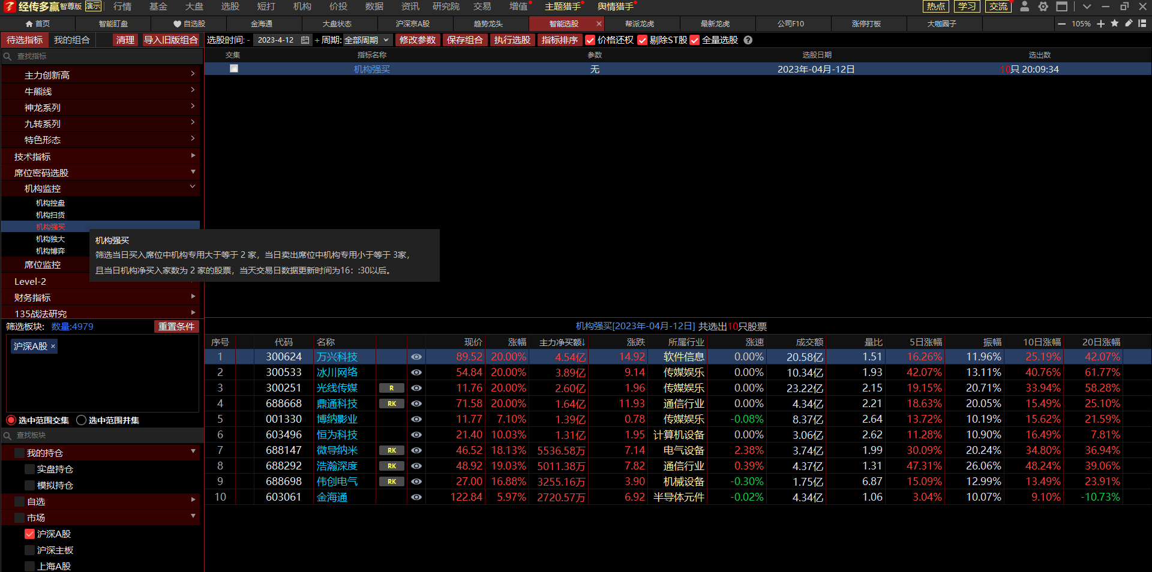Click the 热点 button
The width and height of the screenshot is (1152, 572).
click(x=936, y=7)
